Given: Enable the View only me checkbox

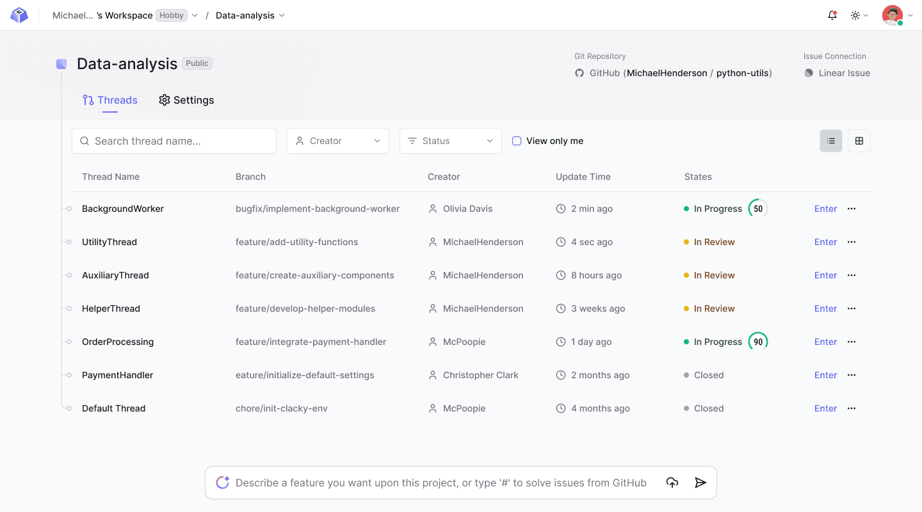Looking at the screenshot, I should 517,141.
